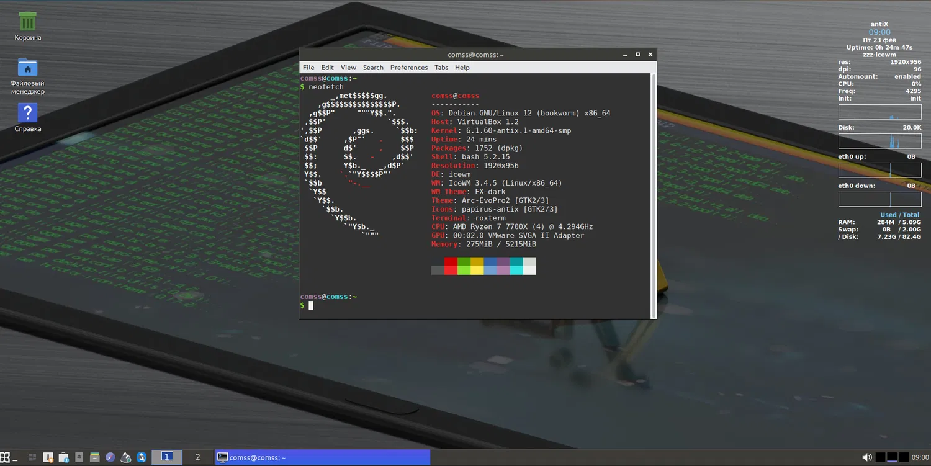The height and width of the screenshot is (466, 931).
Task: Open the View menu in terminal
Action: [x=348, y=68]
